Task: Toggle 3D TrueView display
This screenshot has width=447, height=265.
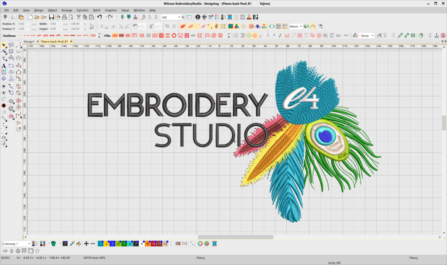Action: pos(338,35)
